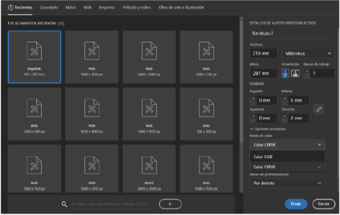Close the Color CMYK mode dropdown
Image resolution: width=340 pixels, height=215 pixels.
click(x=287, y=145)
